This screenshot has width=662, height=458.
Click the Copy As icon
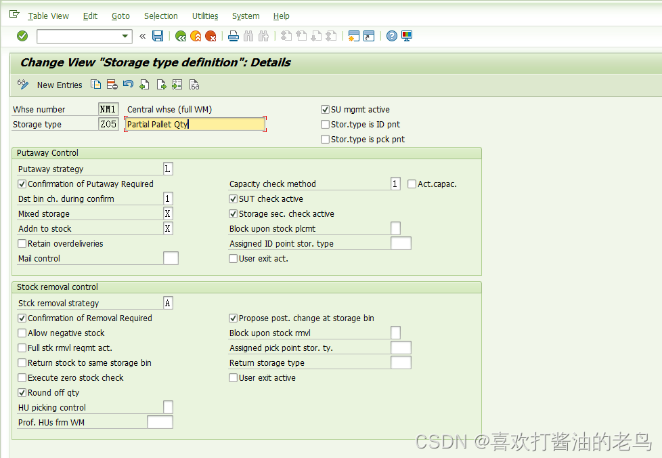95,84
